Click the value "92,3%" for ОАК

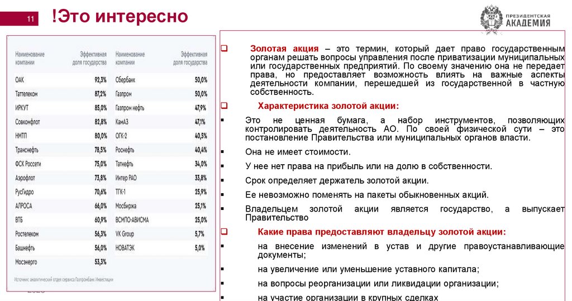click(101, 80)
